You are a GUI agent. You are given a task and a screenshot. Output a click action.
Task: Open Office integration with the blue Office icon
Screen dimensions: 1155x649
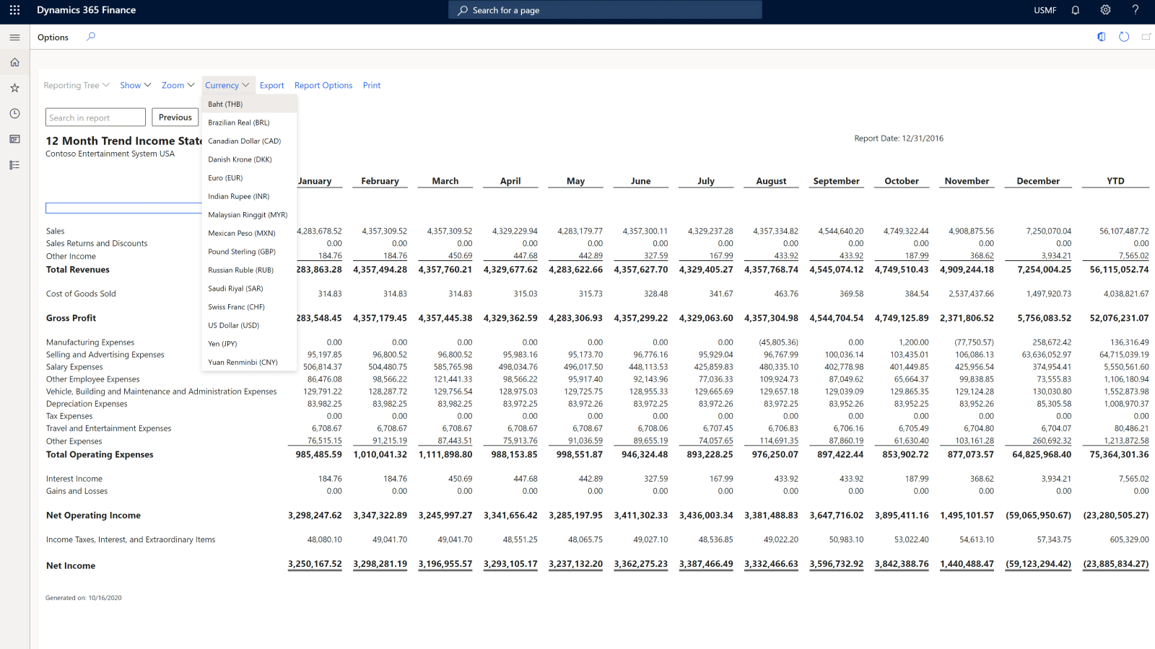point(1101,37)
